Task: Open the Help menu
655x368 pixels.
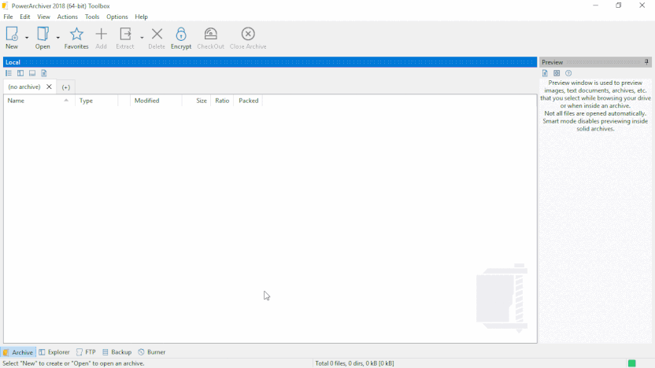Action: coord(141,17)
